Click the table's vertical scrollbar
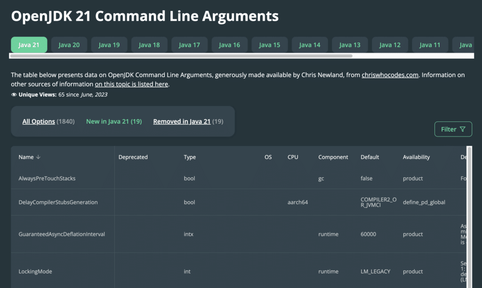 [x=469, y=217]
